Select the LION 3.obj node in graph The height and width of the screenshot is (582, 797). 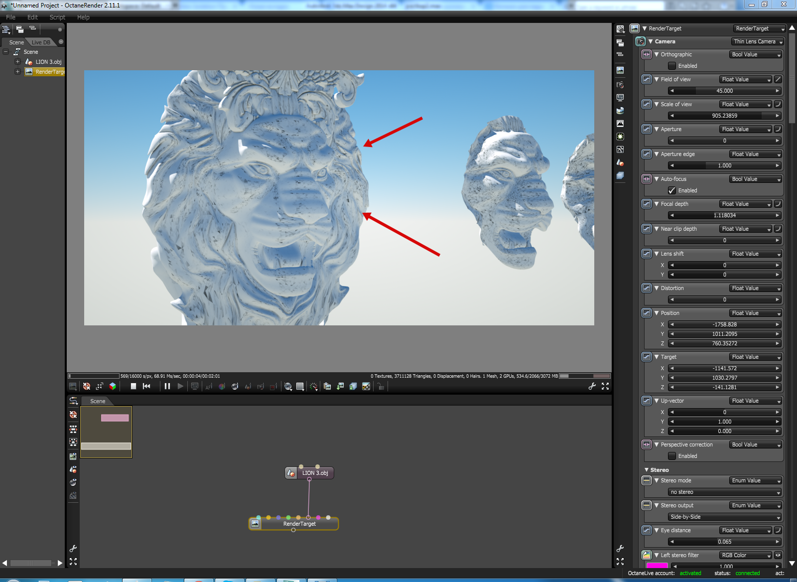point(309,473)
